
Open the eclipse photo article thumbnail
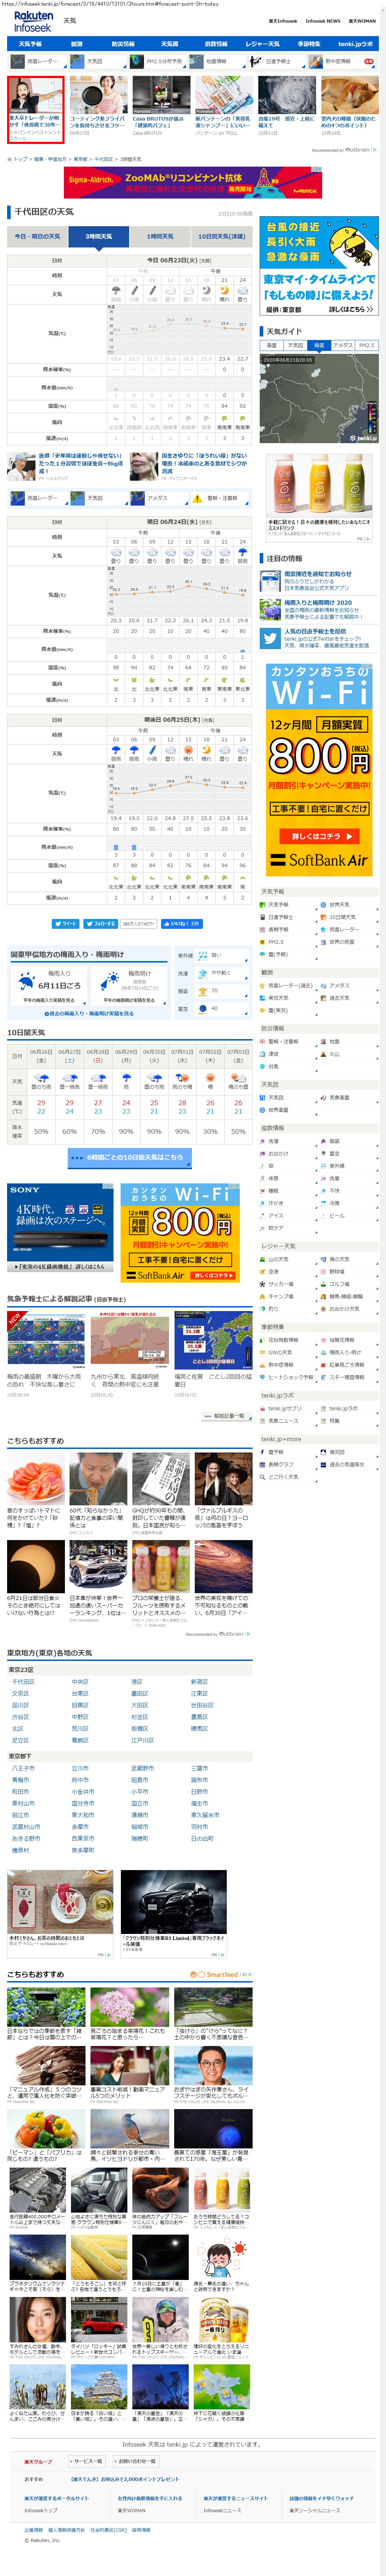pyautogui.click(x=36, y=1564)
